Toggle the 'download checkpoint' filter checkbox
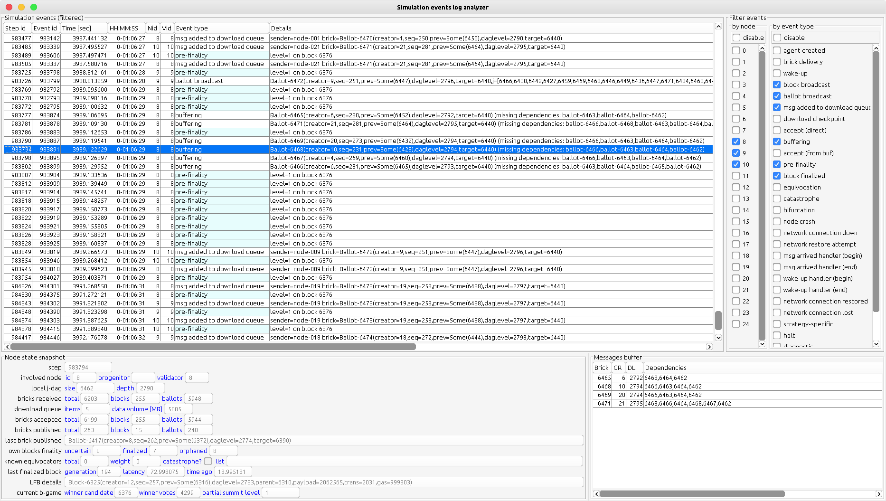886x501 pixels. pyautogui.click(x=777, y=119)
